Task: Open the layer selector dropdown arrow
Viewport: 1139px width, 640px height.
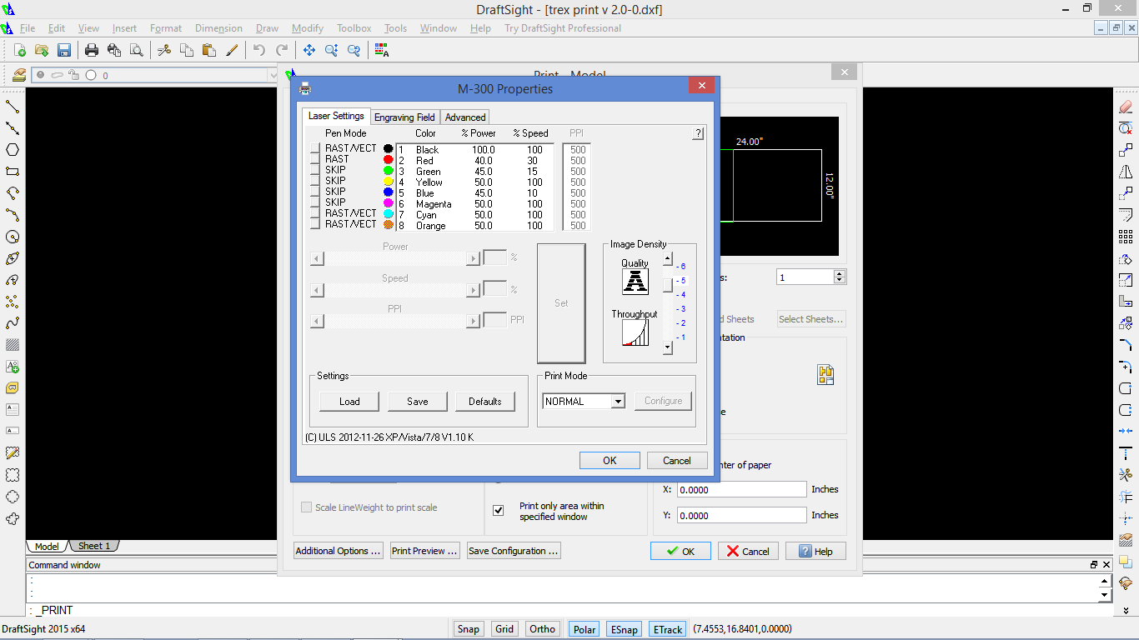Action: (272, 75)
